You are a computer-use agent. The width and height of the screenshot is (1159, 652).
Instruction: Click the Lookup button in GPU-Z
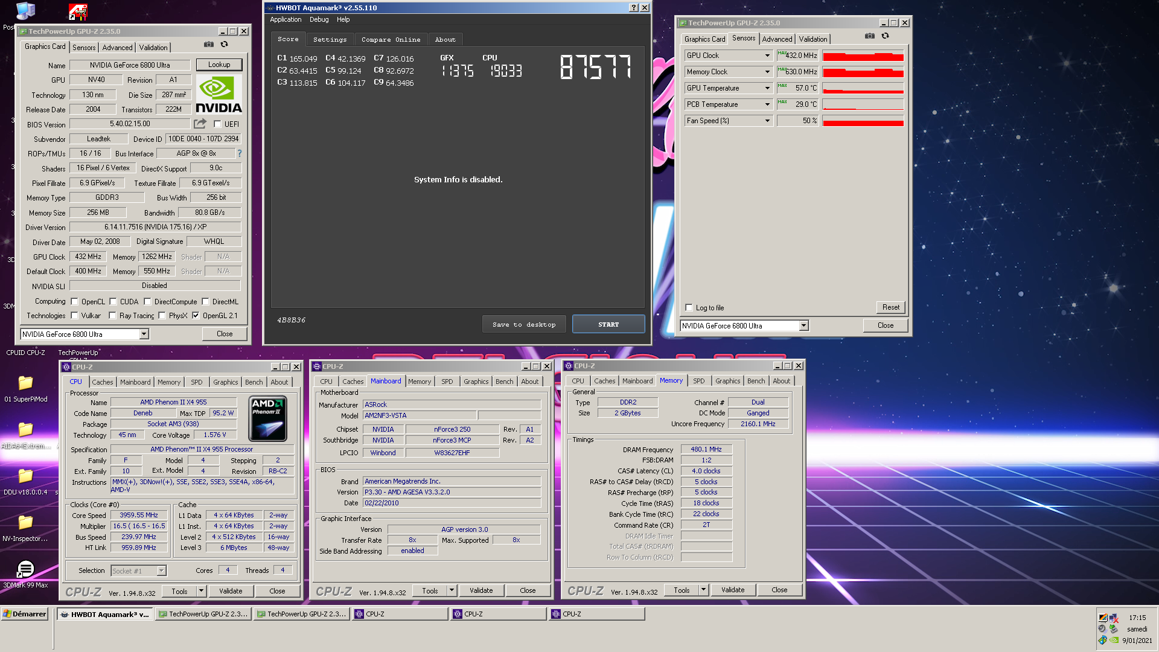(219, 65)
